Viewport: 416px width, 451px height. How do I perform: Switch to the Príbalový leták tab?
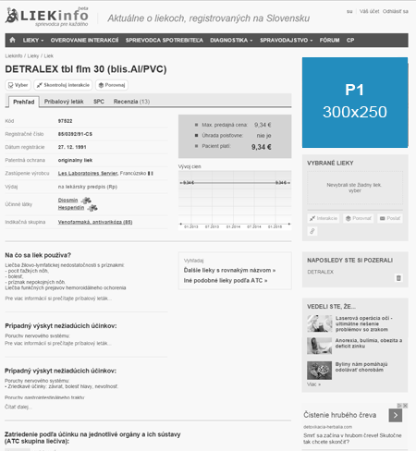[64, 102]
